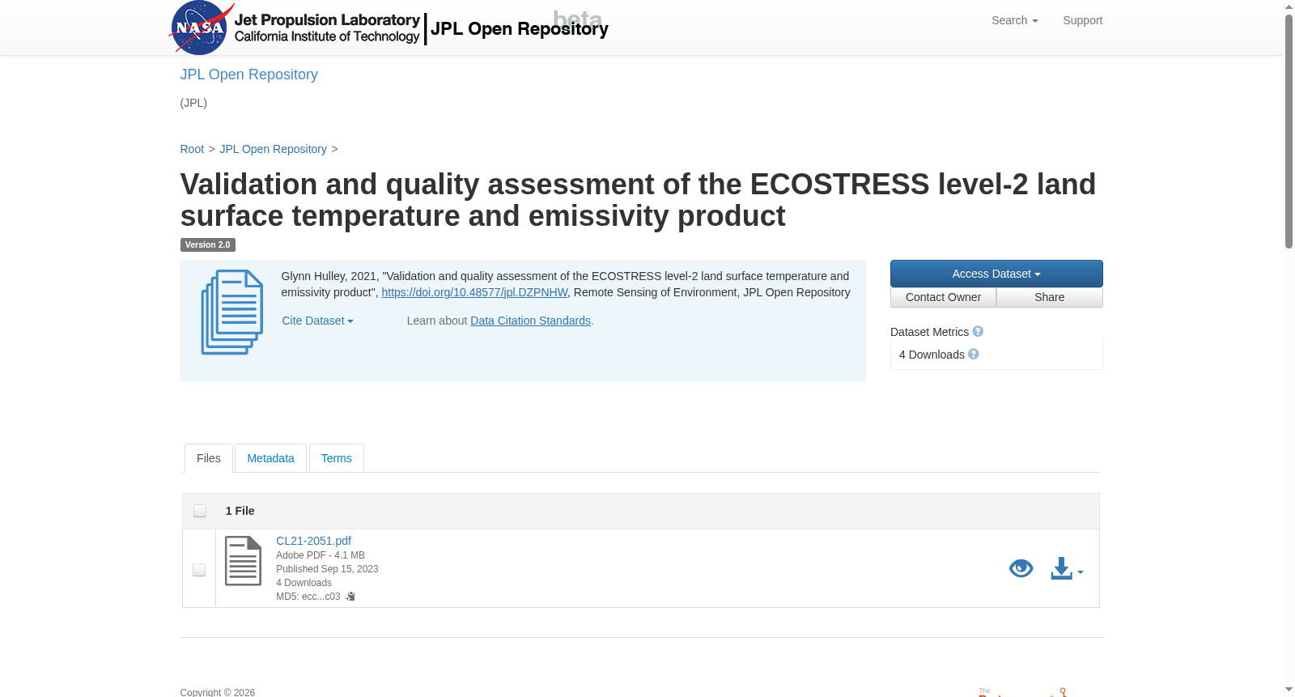The height and width of the screenshot is (697, 1295).
Task: Preview CL21-2051.pdf with eye icon
Action: 1021,568
